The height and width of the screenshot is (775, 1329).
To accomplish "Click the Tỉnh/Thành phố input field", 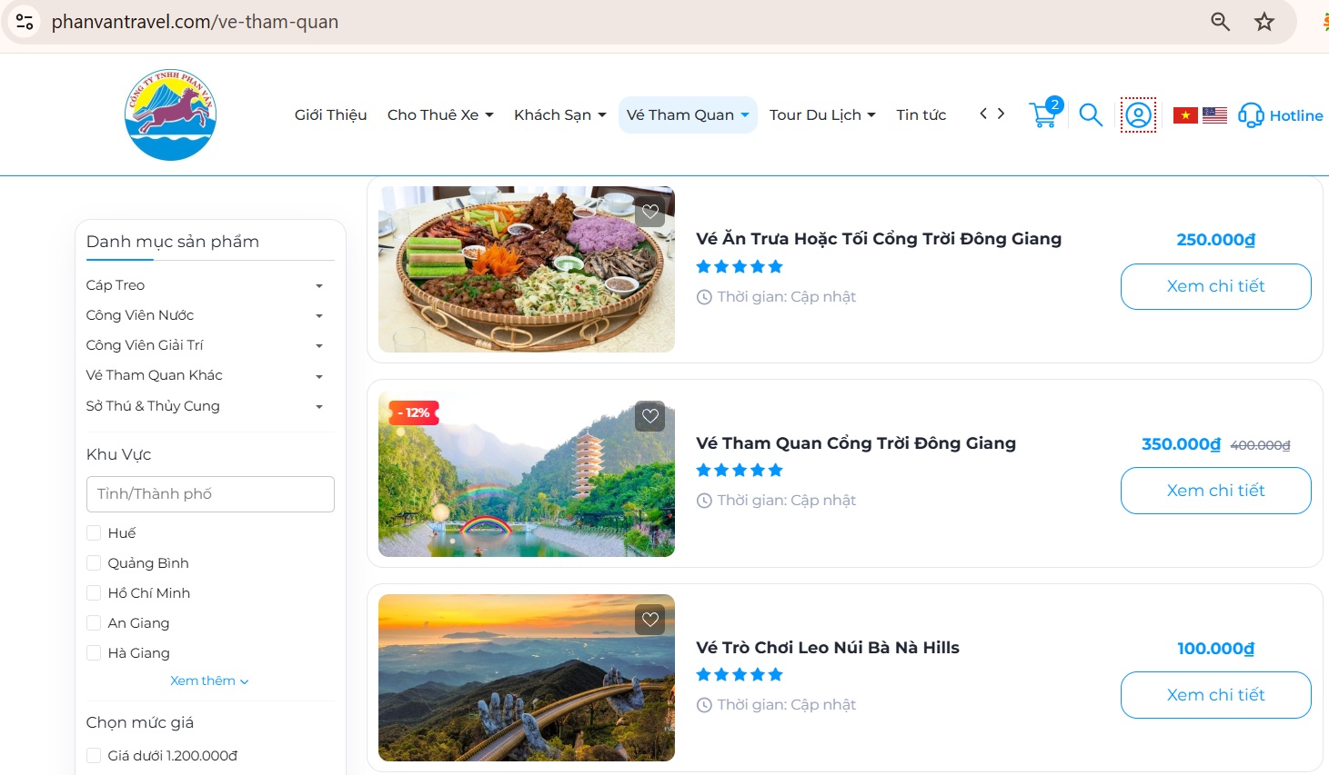I will pos(209,493).
